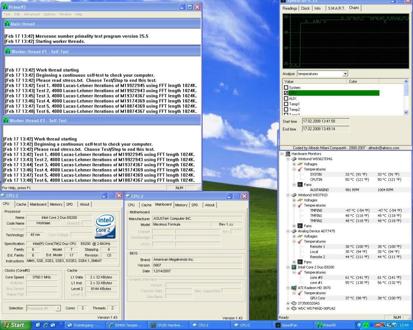Screen dimensions: 413x330
Task: Collapse the Analog Device ADT7475 node
Action: pos(288,231)
